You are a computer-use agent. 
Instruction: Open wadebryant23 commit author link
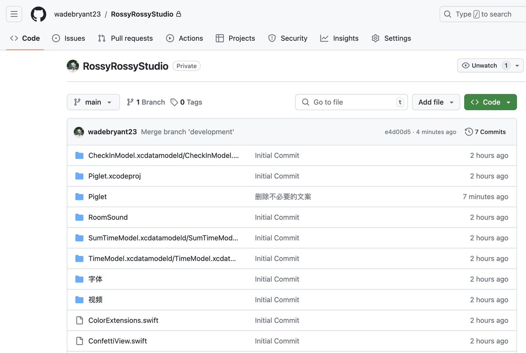coord(112,132)
